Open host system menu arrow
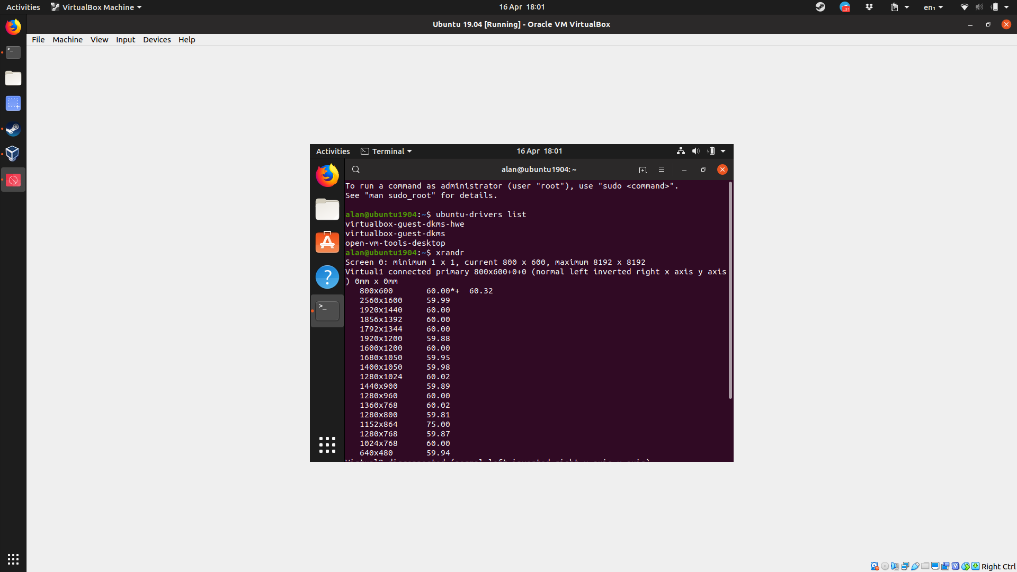 click(x=1006, y=7)
